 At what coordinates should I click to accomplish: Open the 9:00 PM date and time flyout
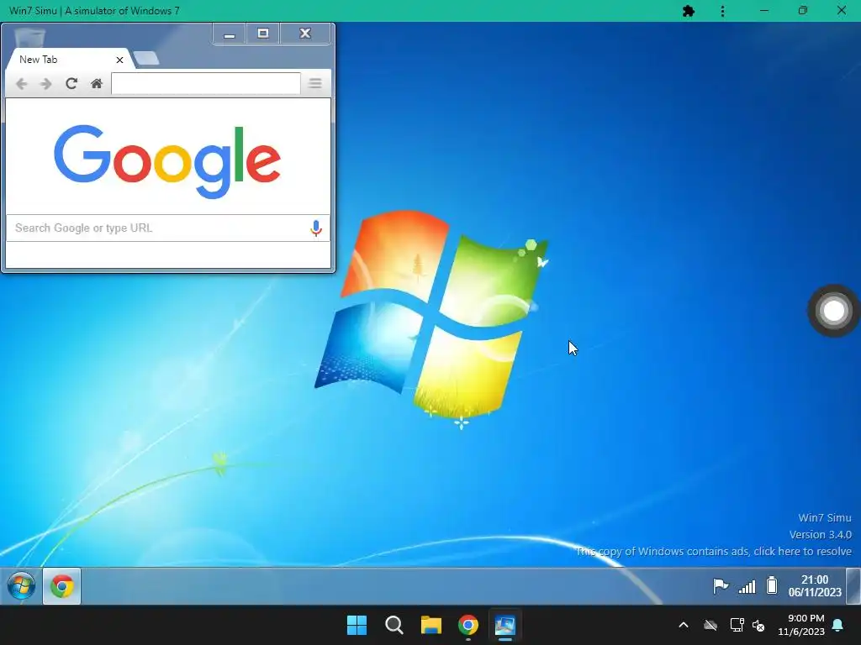coord(801,625)
